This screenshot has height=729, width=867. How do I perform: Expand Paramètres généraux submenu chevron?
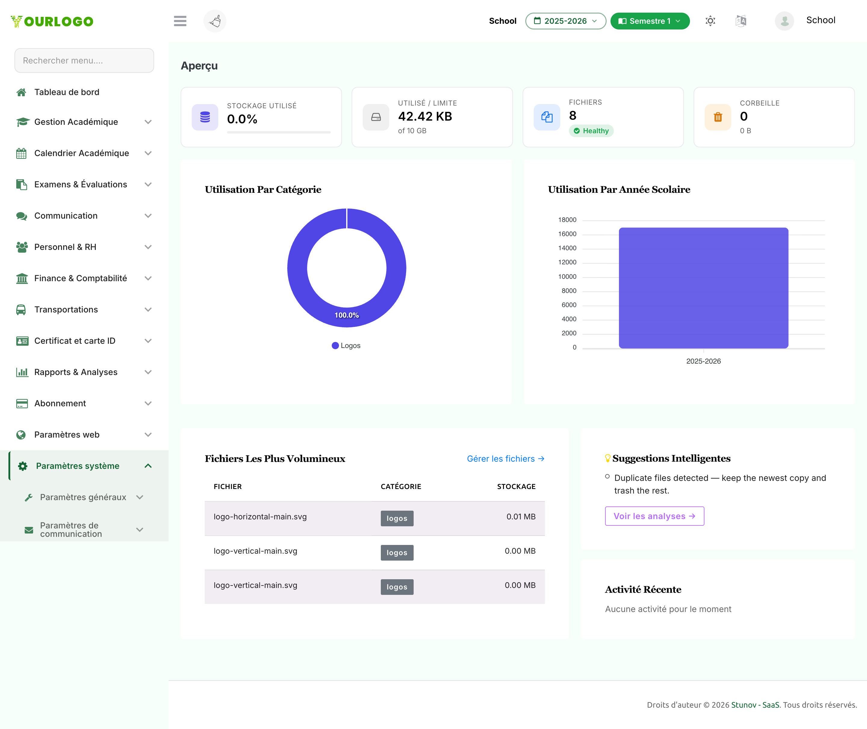[x=140, y=497]
